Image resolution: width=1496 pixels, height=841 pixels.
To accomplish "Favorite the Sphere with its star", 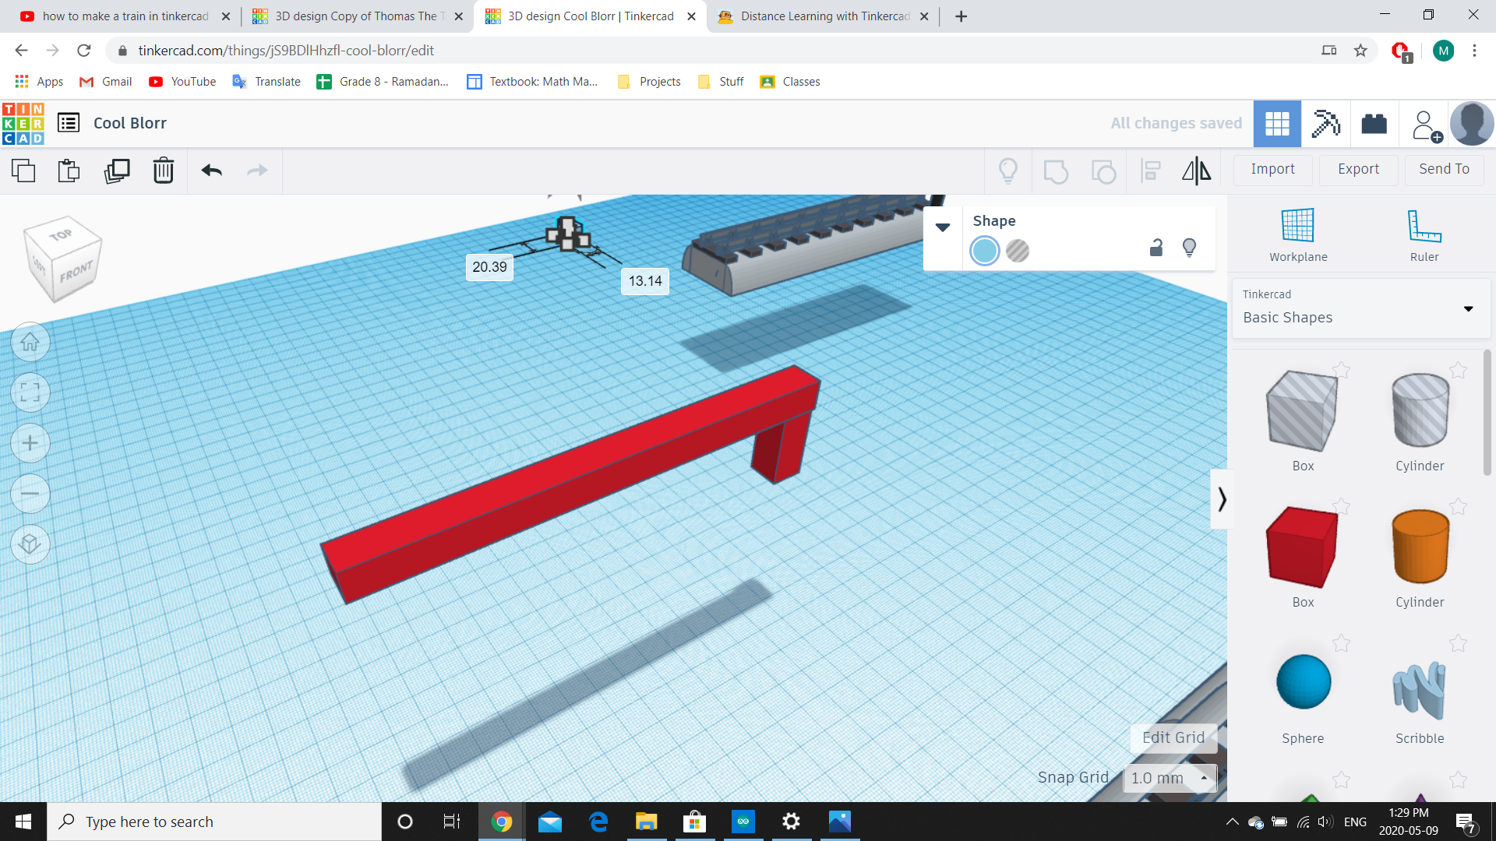I will tap(1341, 643).
